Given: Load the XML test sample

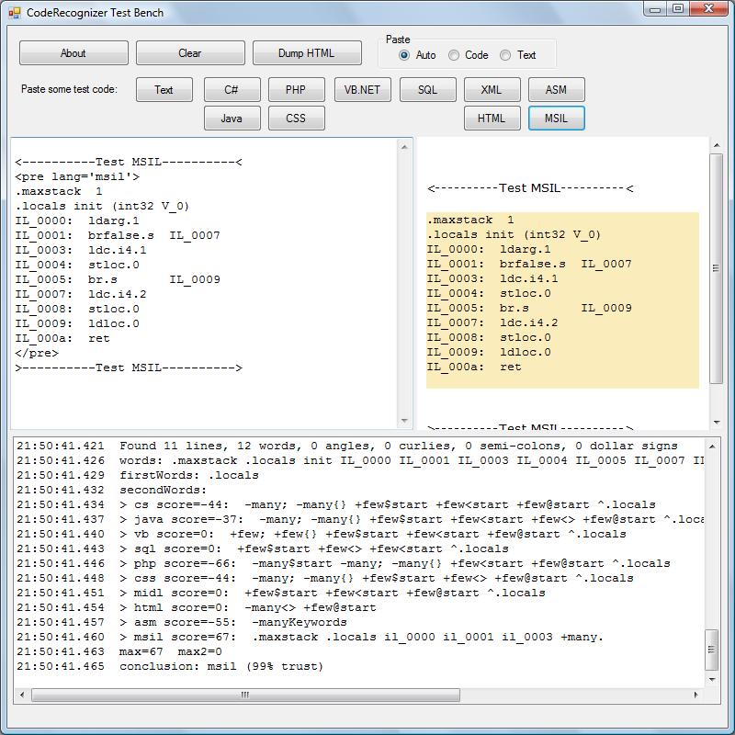Looking at the screenshot, I should tap(492, 90).
